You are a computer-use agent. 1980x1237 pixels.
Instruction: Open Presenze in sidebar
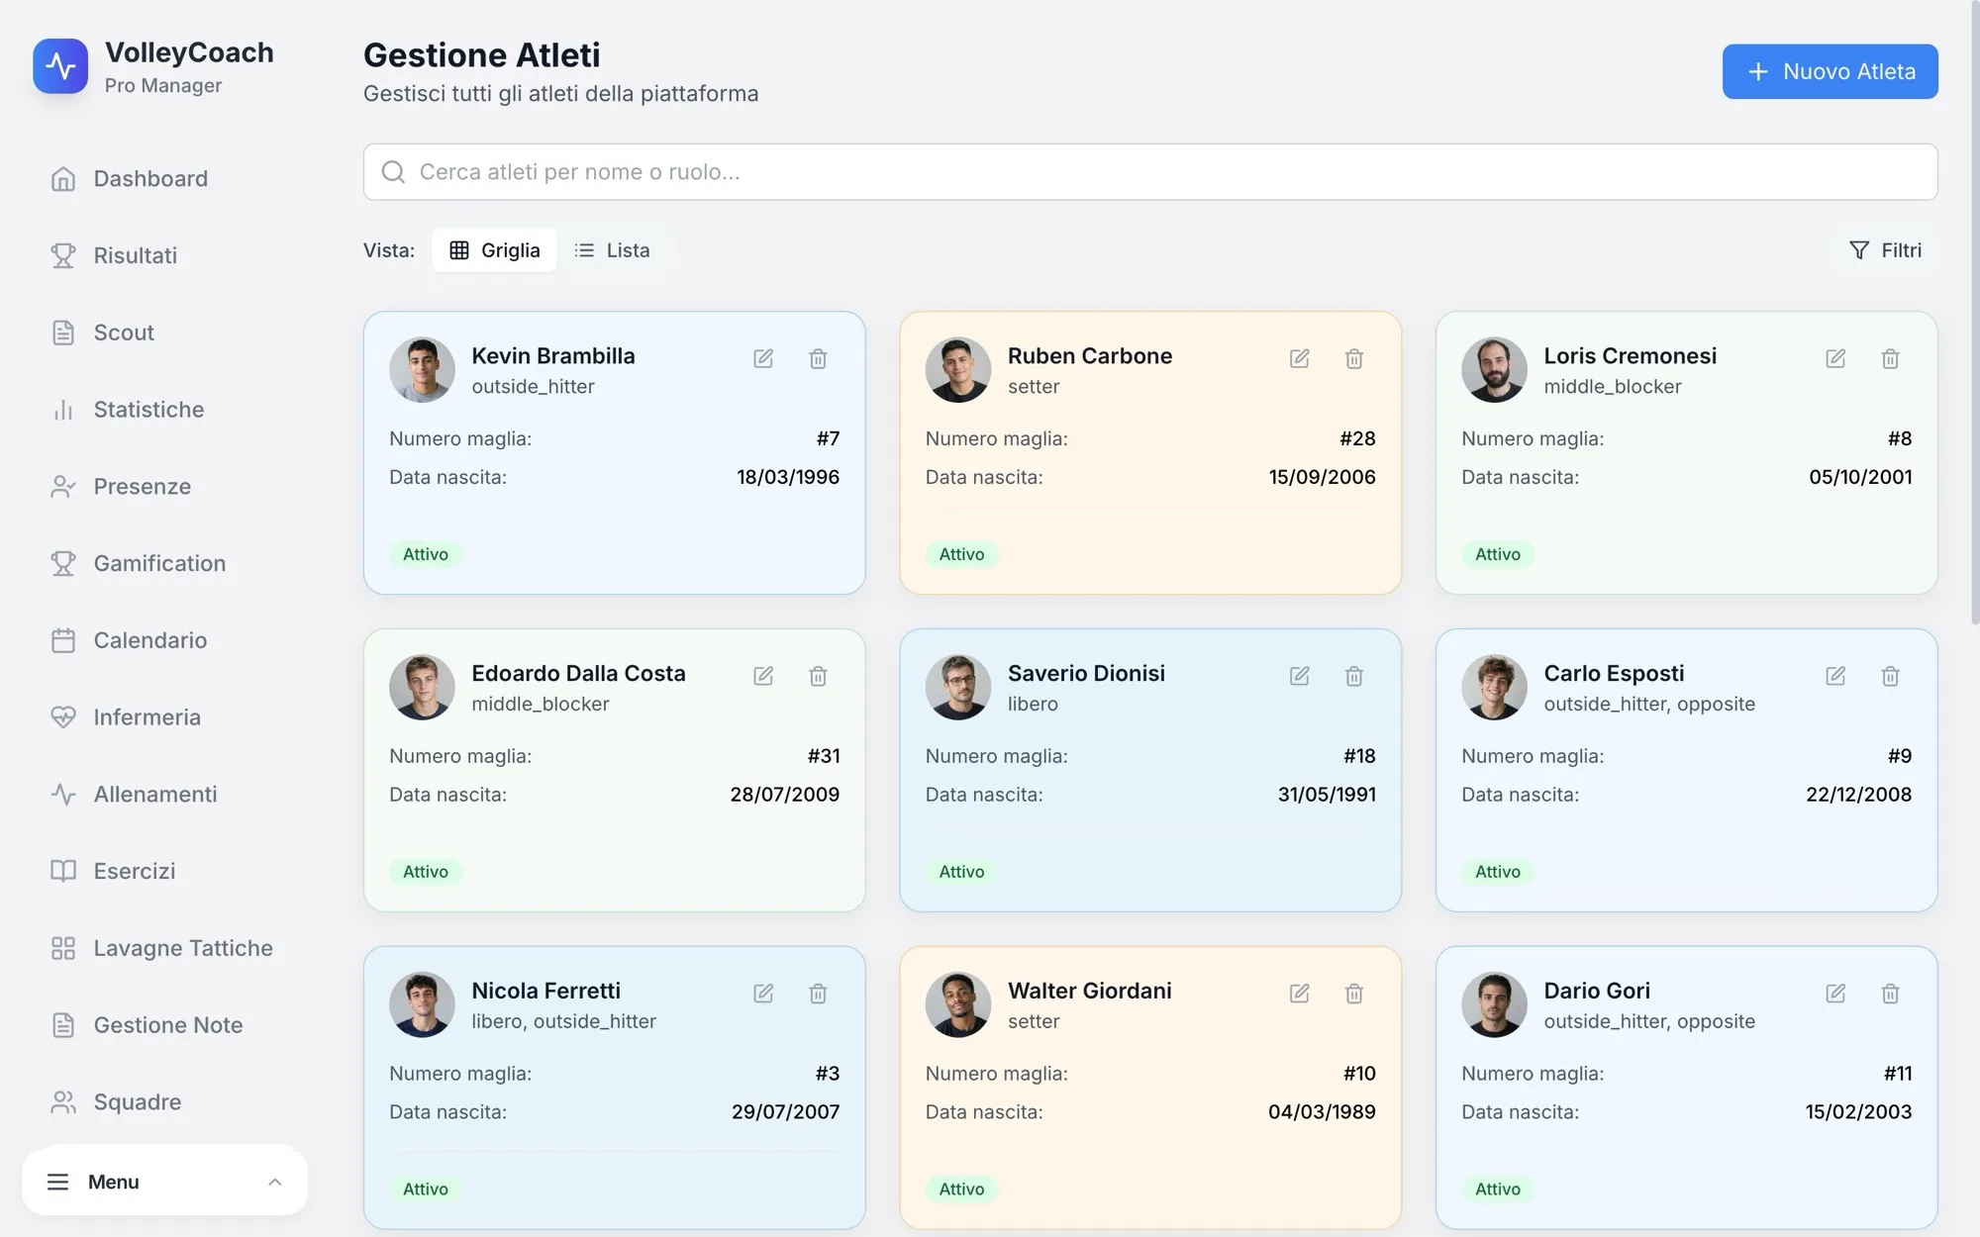(x=164, y=487)
